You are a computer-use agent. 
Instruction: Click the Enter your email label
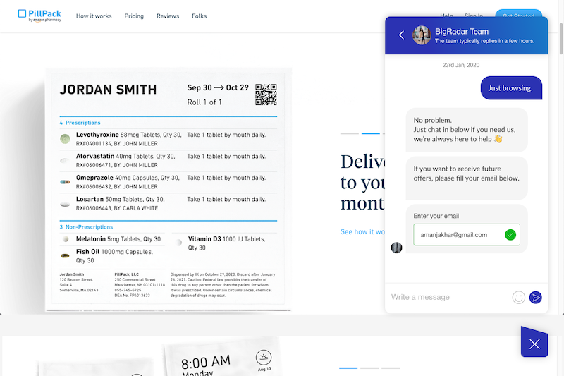coord(436,216)
